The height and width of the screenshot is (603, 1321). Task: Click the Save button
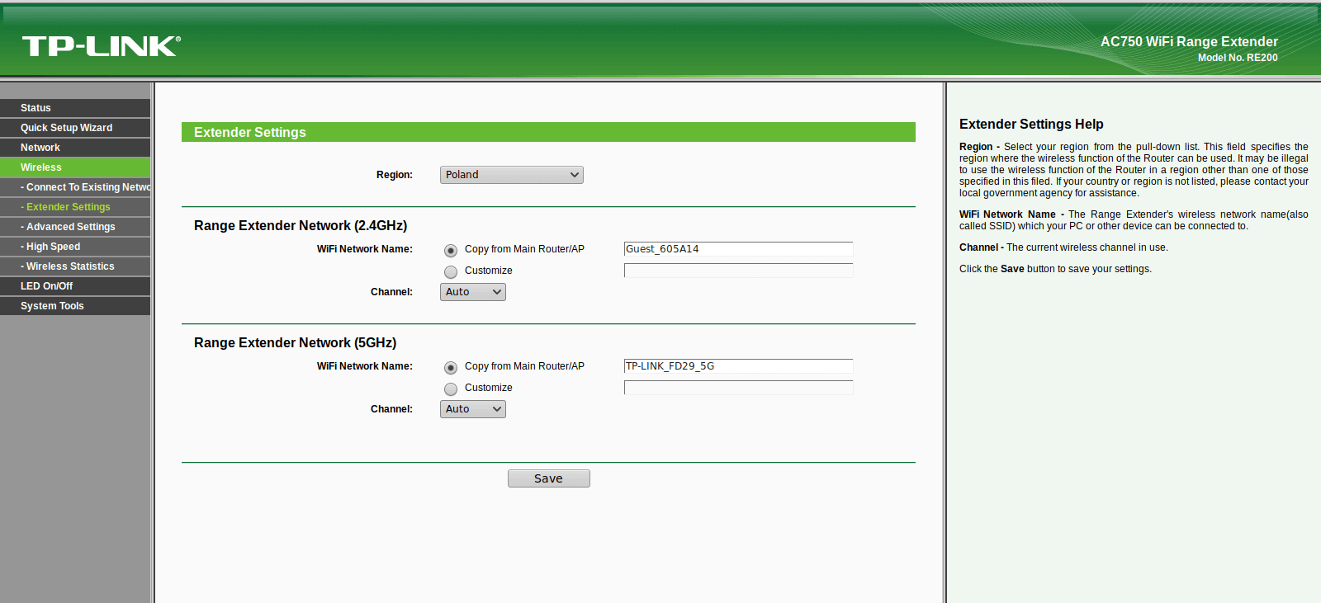point(549,478)
